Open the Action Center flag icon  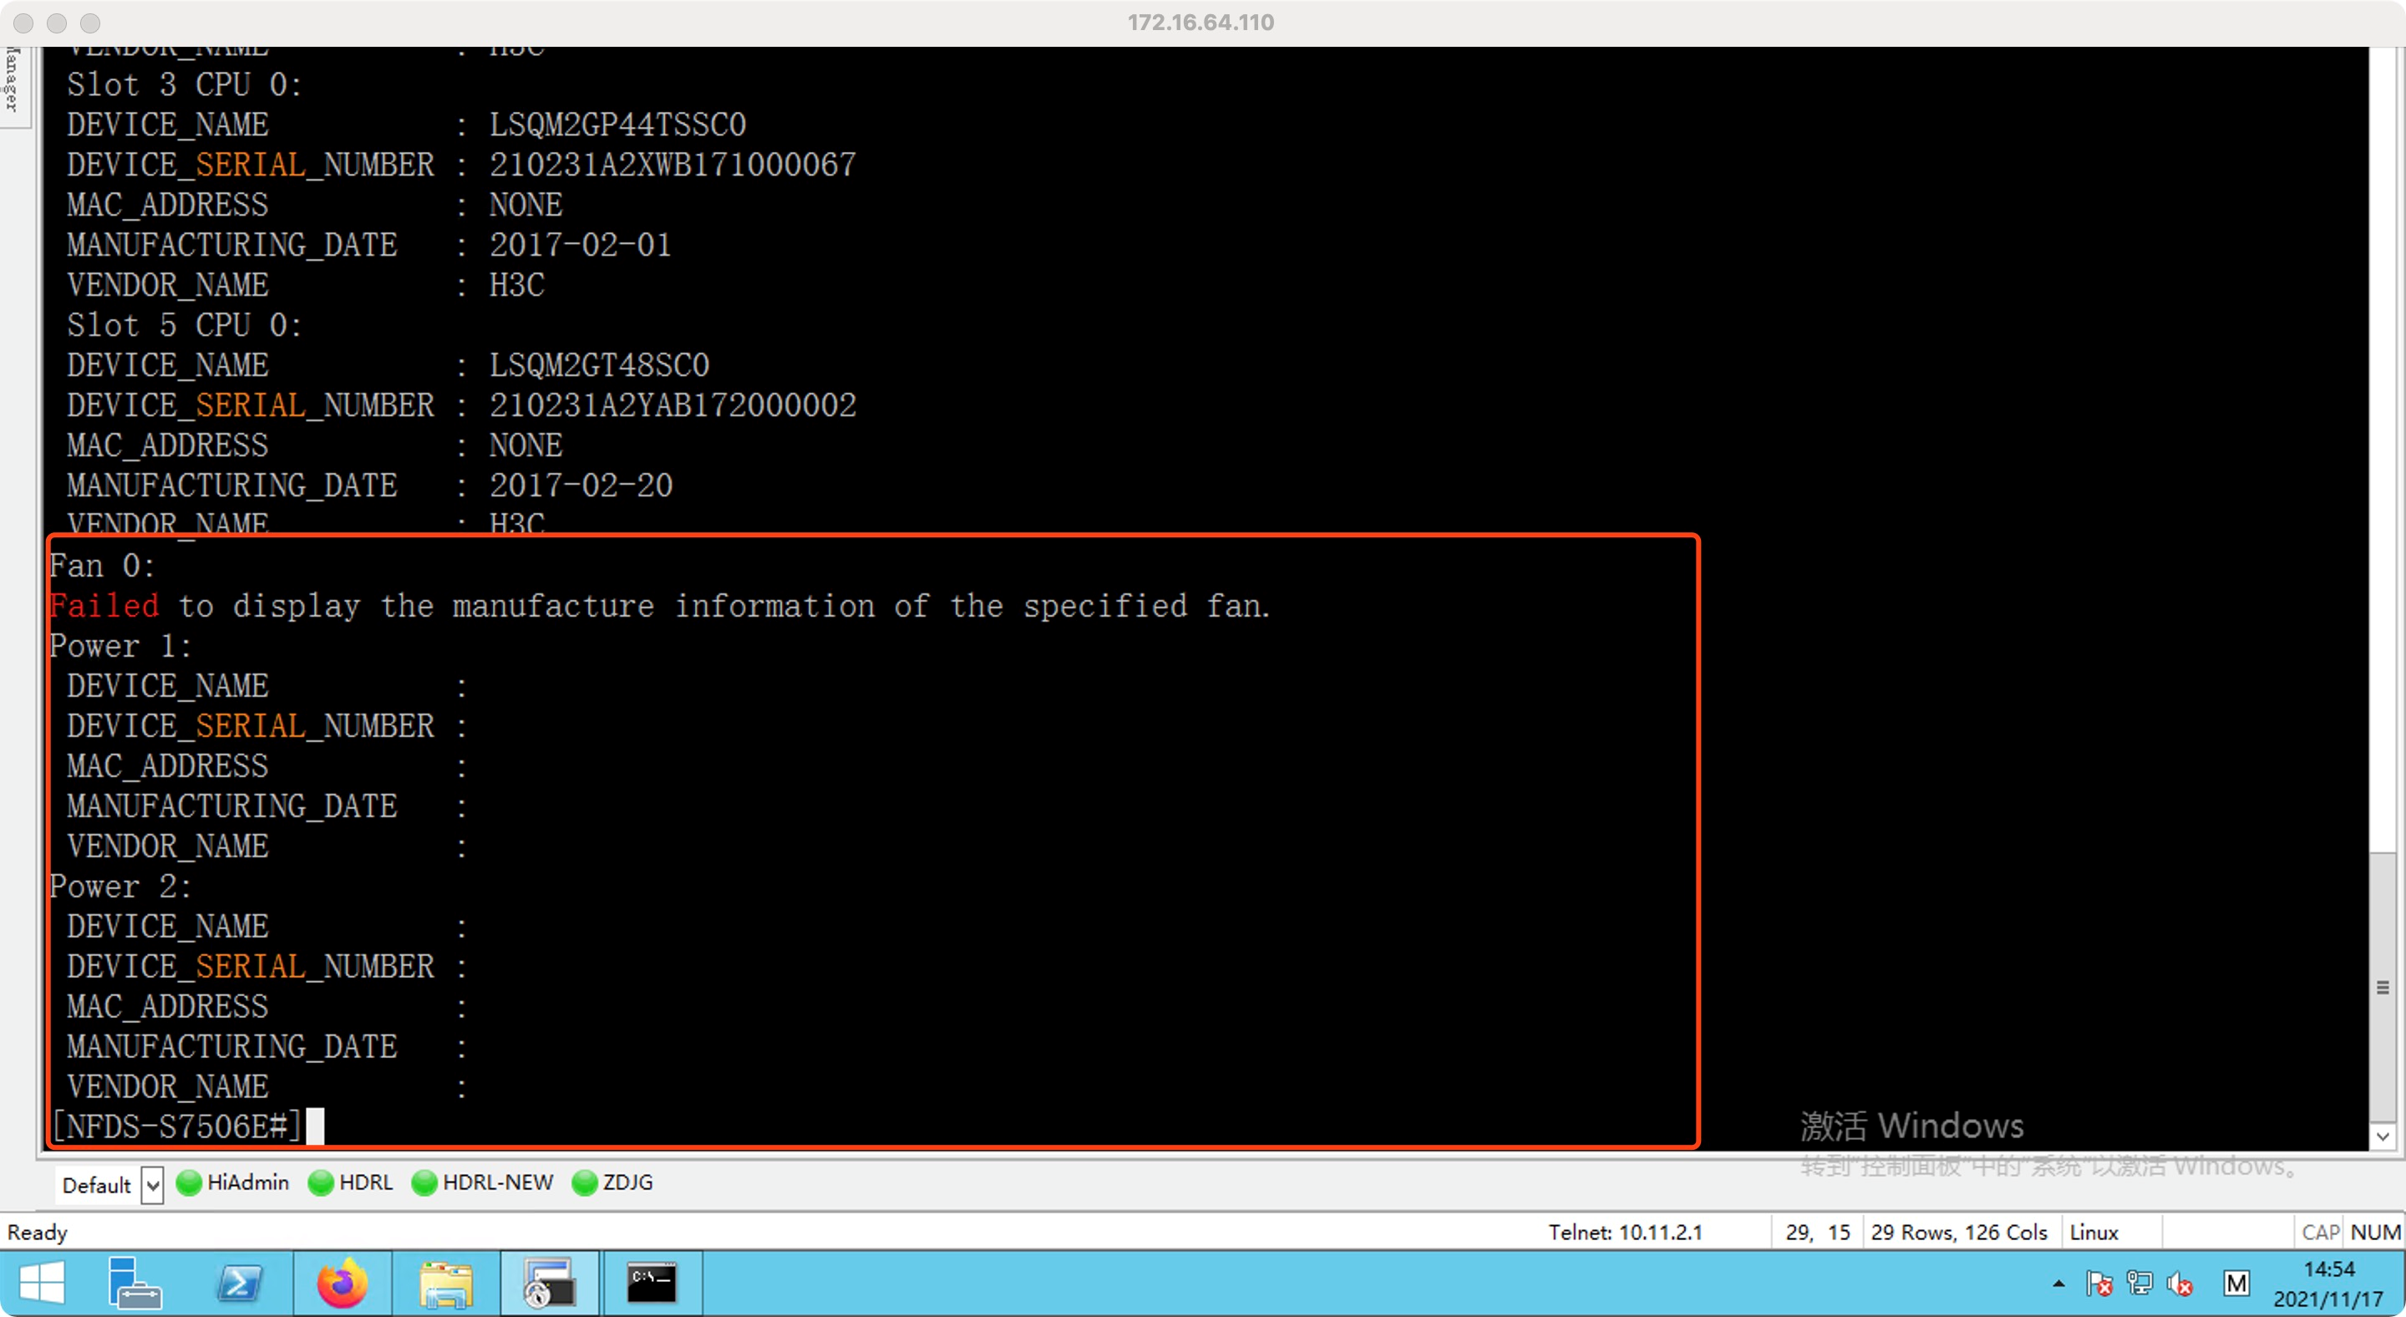pyautogui.click(x=2099, y=1284)
